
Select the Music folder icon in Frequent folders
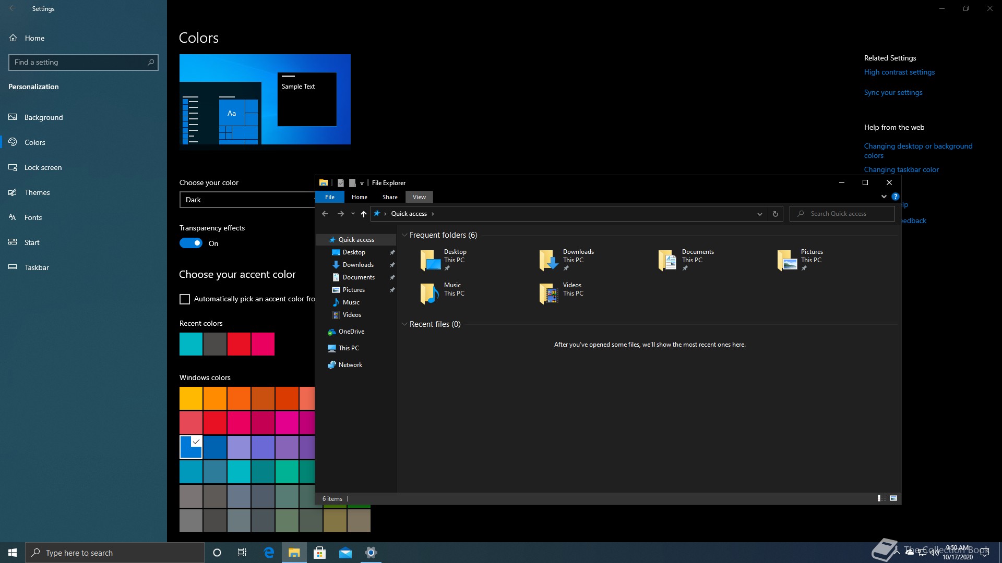point(431,293)
